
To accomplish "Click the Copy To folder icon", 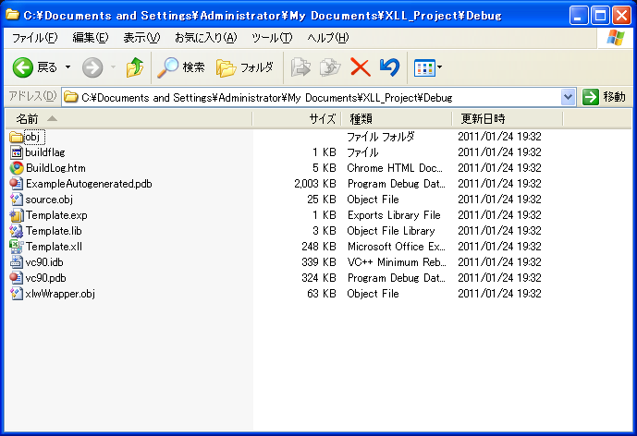I will tap(330, 67).
